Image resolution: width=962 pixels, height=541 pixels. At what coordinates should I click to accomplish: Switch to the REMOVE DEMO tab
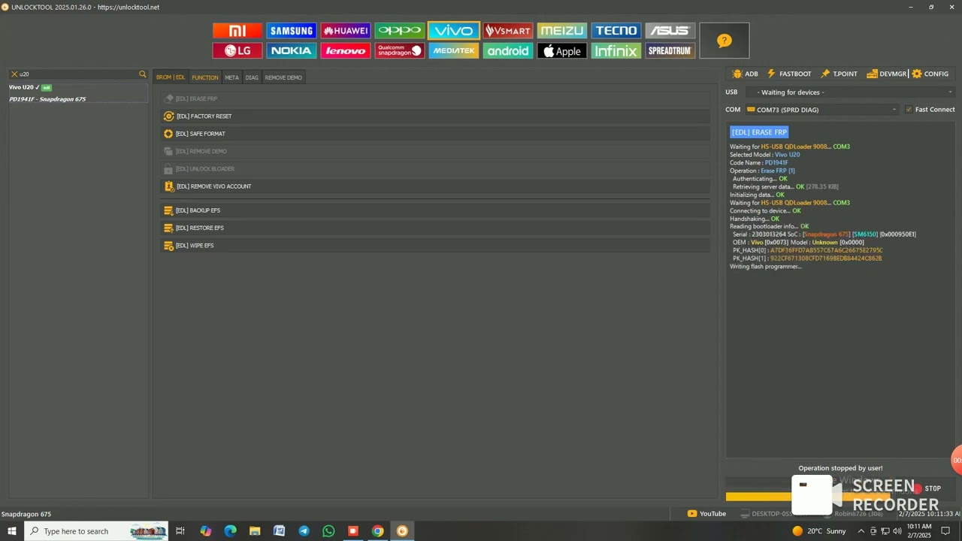pyautogui.click(x=283, y=77)
